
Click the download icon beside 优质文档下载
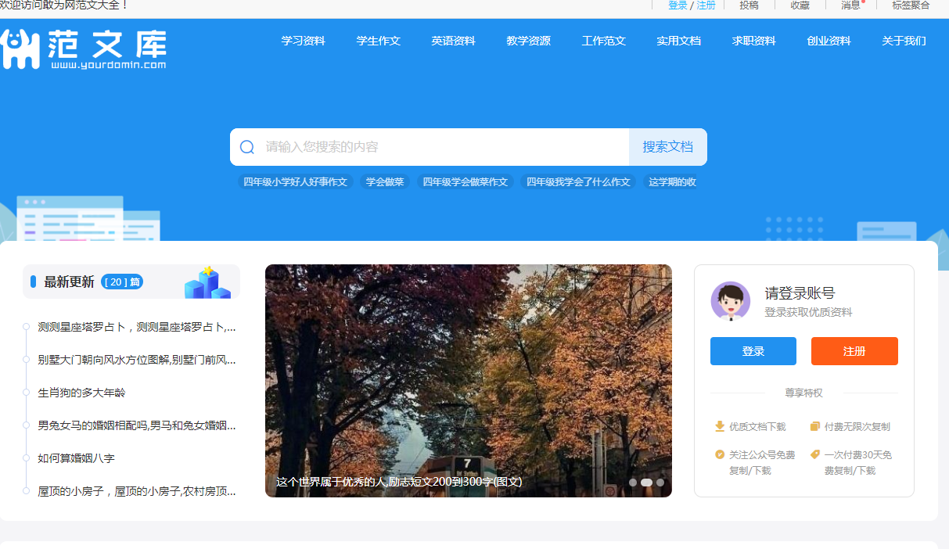click(720, 426)
